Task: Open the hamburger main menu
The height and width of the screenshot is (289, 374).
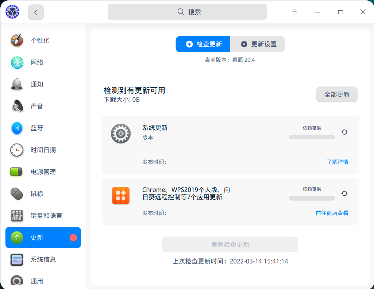Action: pos(294,12)
